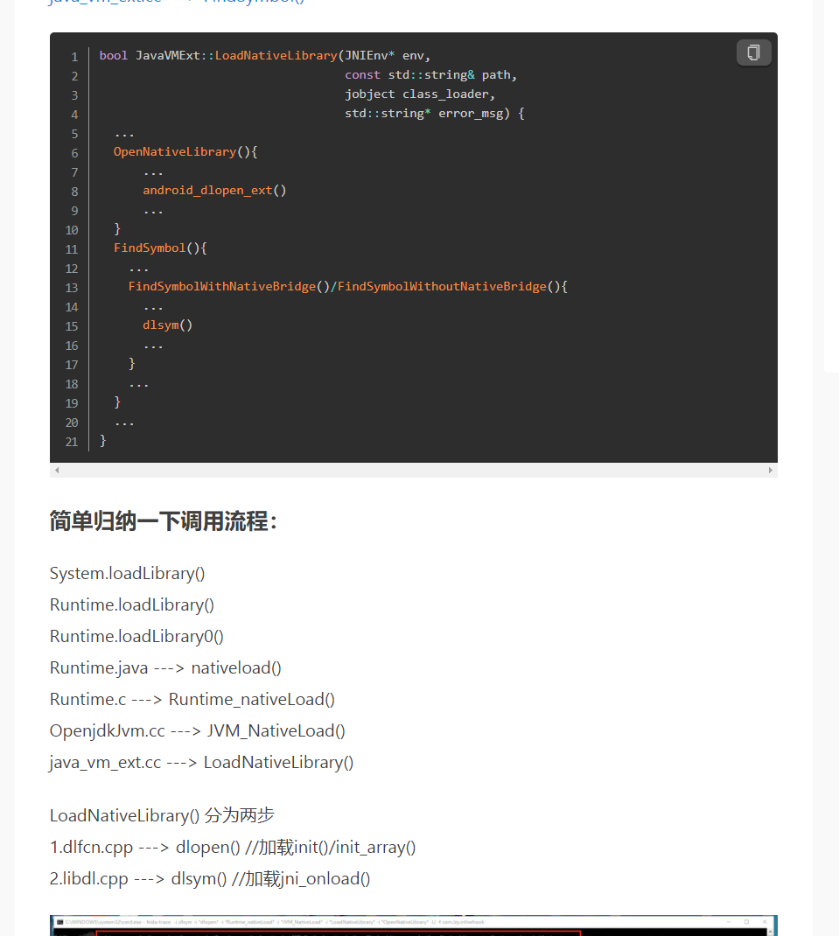
Task: Click LoadNativeLibrary function name in code
Action: (x=276, y=55)
